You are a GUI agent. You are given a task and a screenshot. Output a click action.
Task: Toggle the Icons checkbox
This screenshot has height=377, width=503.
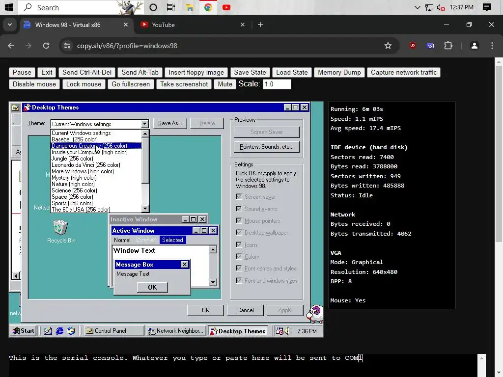[239, 244]
